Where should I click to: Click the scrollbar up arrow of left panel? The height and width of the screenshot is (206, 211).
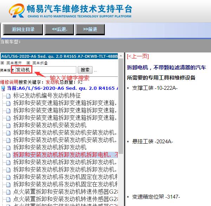pos(121,56)
